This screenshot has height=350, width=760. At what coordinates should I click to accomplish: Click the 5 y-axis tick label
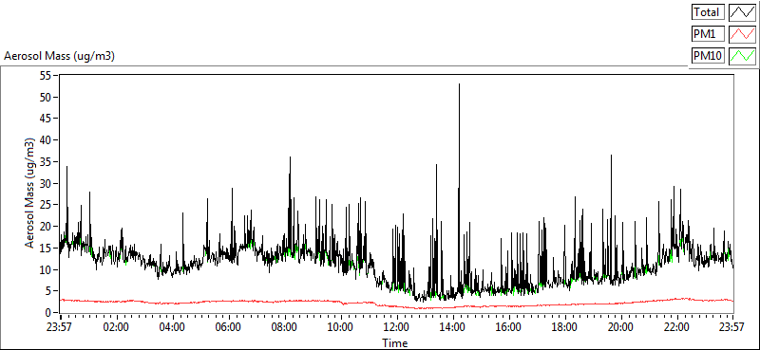coord(48,291)
